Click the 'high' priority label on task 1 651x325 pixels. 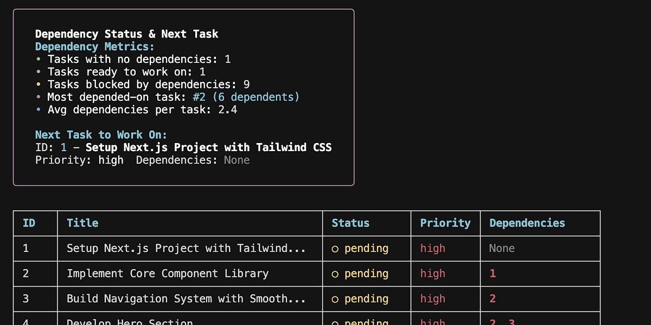pyautogui.click(x=432, y=248)
